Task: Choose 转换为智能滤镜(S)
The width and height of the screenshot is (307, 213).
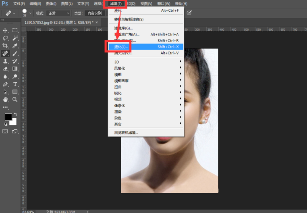Action: (146, 19)
